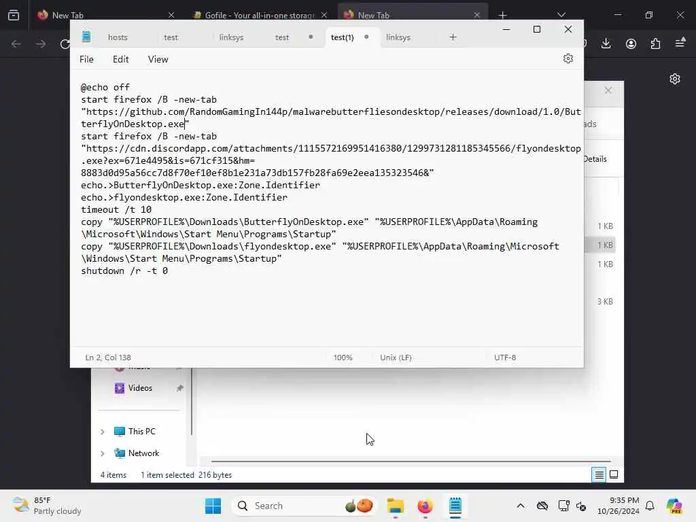Switch to the first test tab in Notepad

171,37
